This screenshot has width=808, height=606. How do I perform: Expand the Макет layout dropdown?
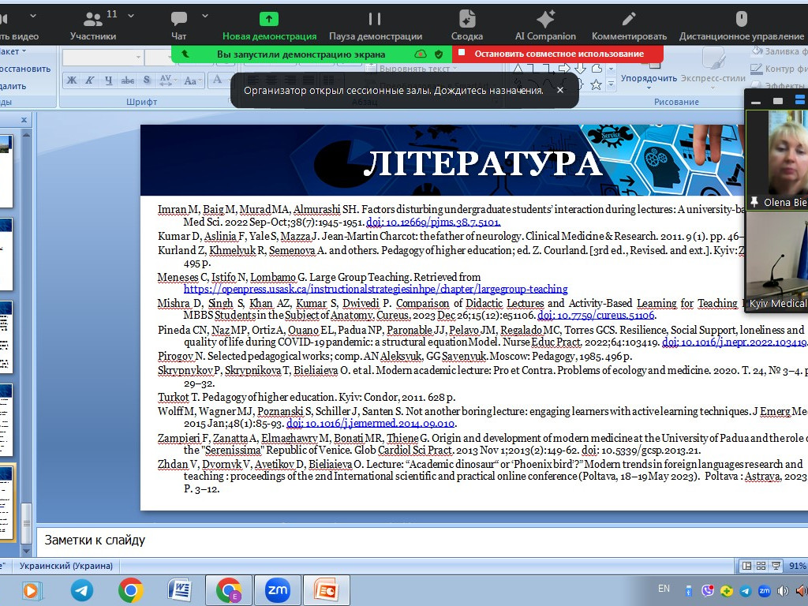tap(13, 51)
